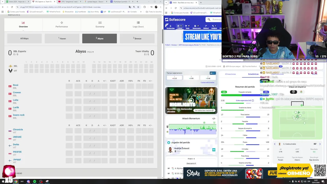Click the BBL team logo icon
Viewport: 327px width, 184px height.
pos(10,66)
